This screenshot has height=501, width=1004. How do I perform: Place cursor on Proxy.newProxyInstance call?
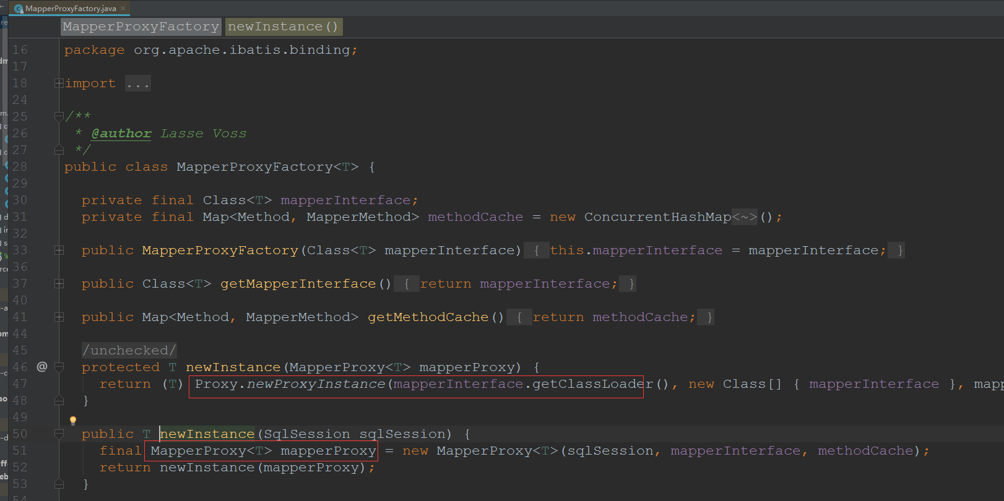[290, 384]
